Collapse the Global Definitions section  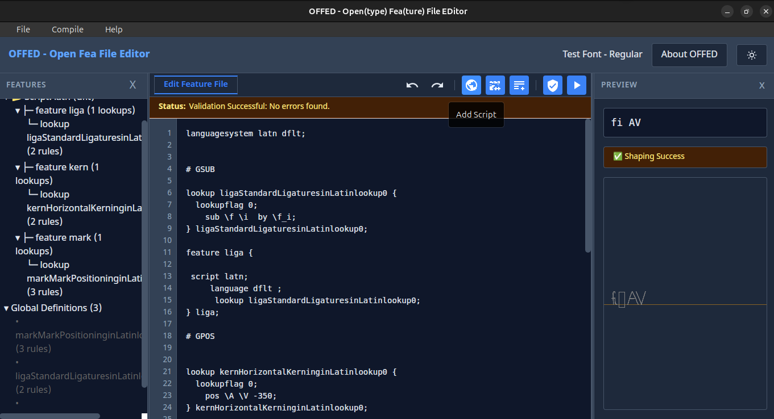(x=6, y=308)
